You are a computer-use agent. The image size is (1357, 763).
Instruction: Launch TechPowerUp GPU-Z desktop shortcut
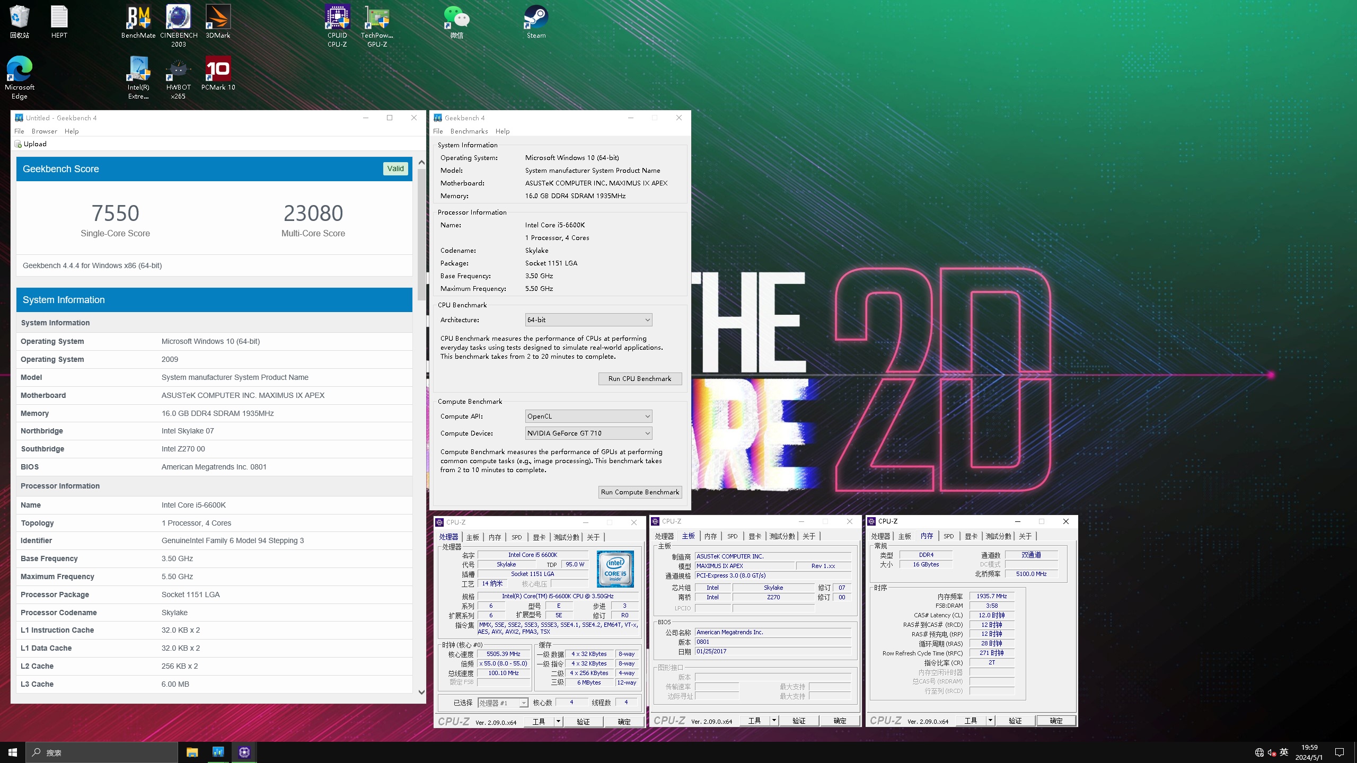click(x=377, y=25)
